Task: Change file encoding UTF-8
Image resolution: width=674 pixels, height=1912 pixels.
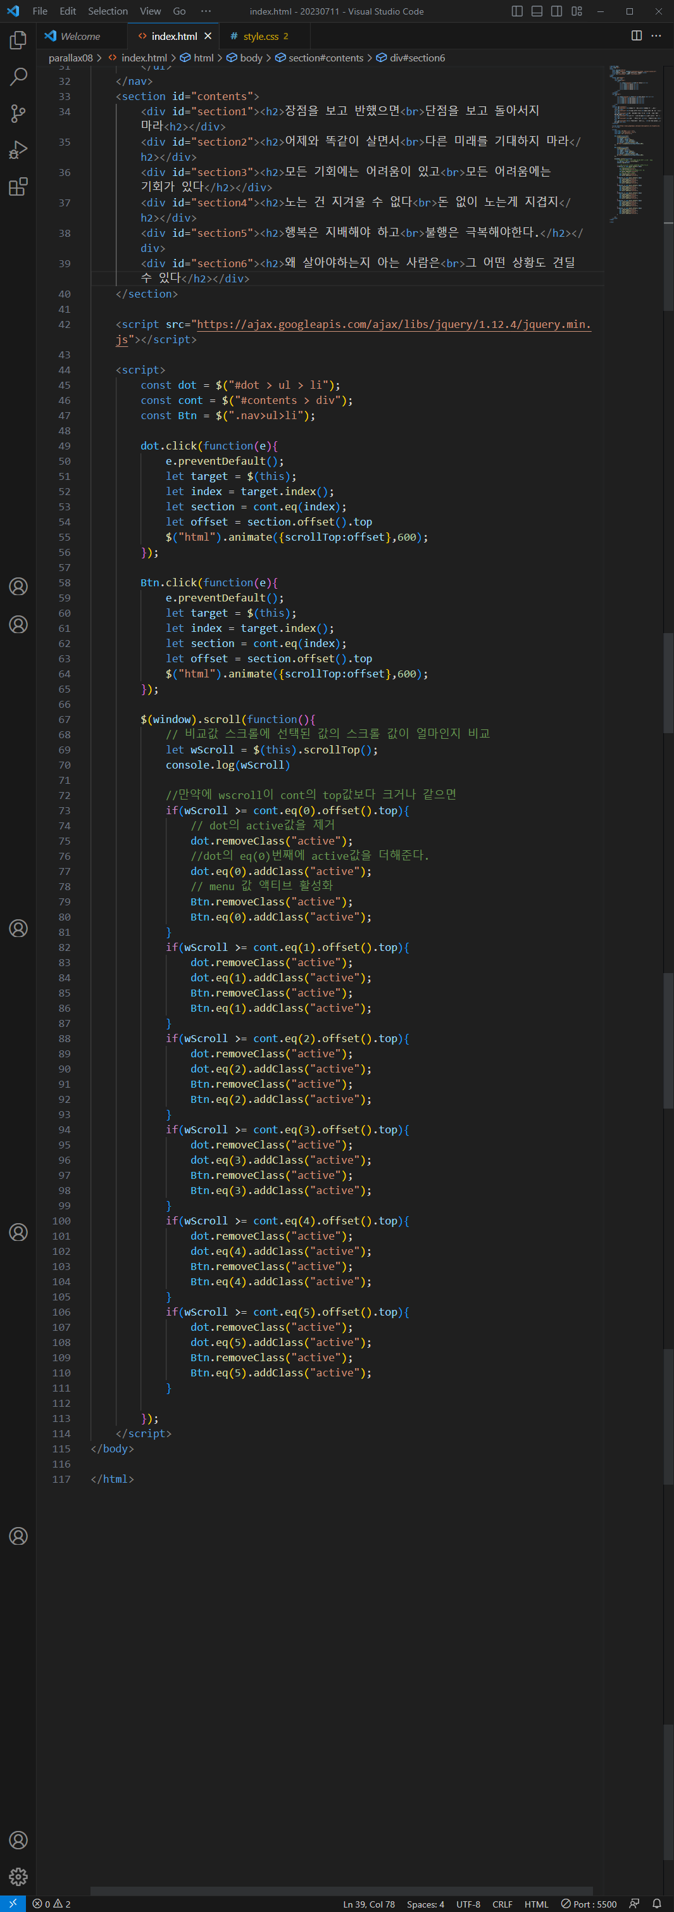Action: point(468,1904)
